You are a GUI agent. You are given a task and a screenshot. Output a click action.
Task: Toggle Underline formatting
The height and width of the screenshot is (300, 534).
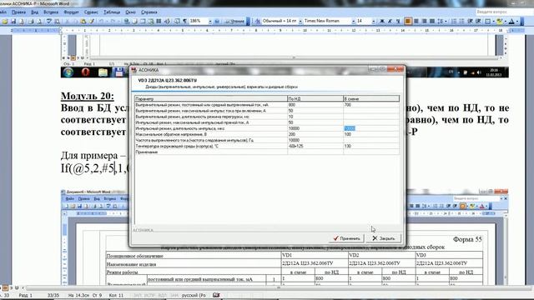coord(398,22)
